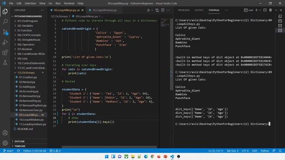Create a new terminal with plus icon

tap(256, 10)
